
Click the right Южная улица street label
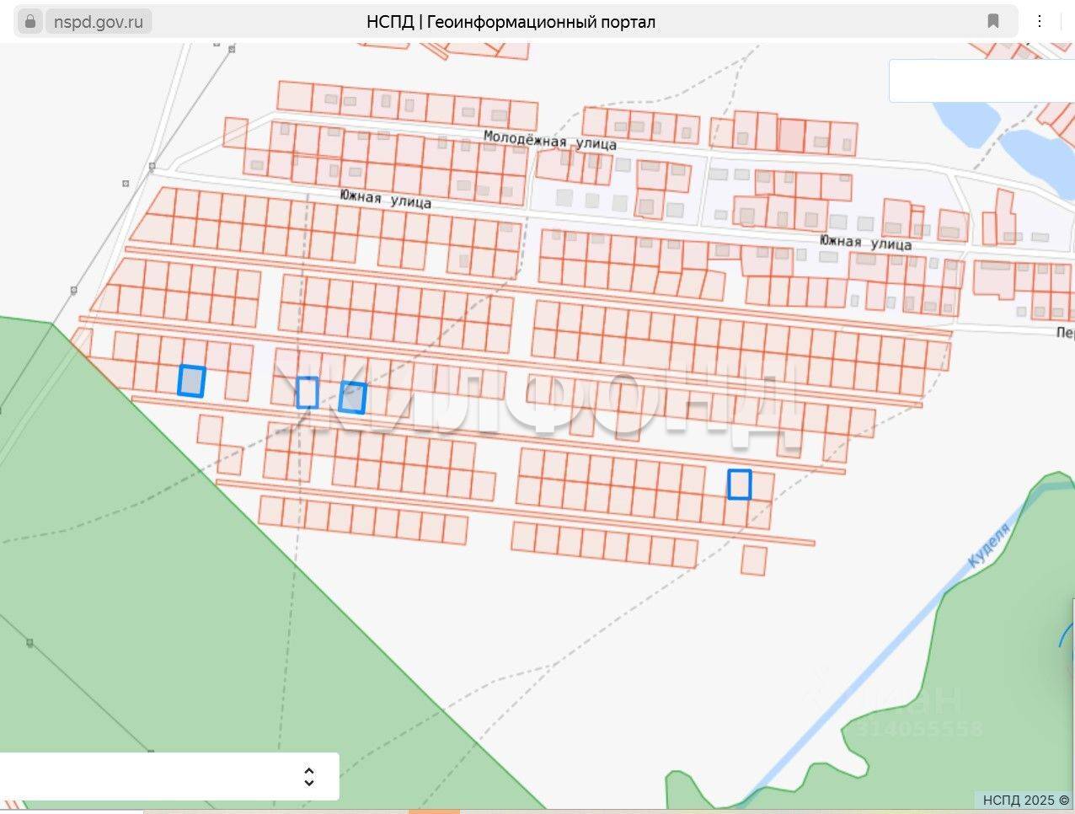tap(865, 243)
